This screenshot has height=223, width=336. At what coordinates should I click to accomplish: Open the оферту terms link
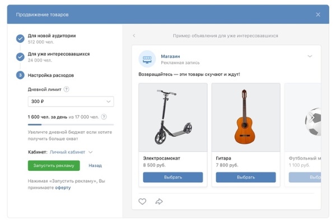pos(63,188)
